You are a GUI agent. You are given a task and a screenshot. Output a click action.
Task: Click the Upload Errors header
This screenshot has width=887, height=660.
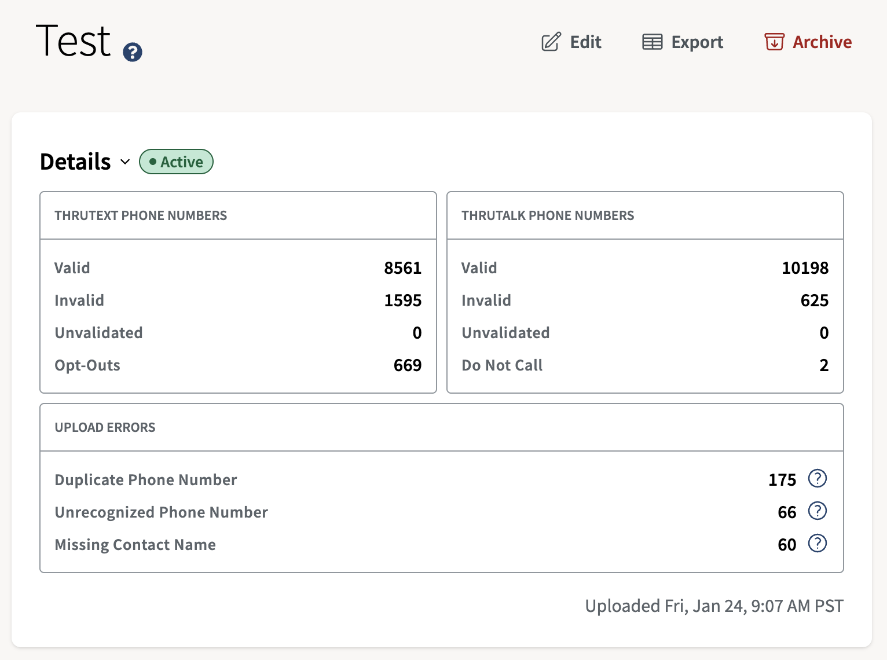pyautogui.click(x=105, y=428)
